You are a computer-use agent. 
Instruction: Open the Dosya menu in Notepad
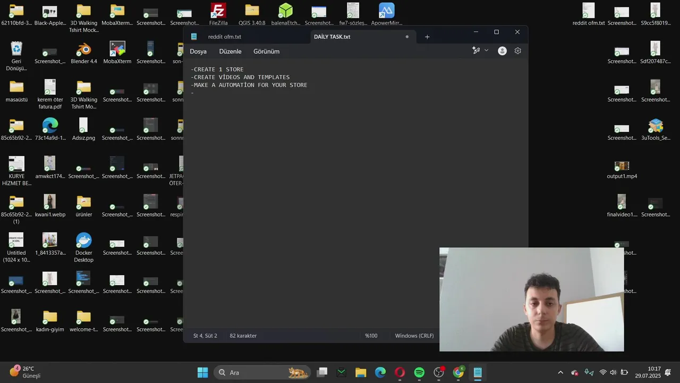pos(198,52)
